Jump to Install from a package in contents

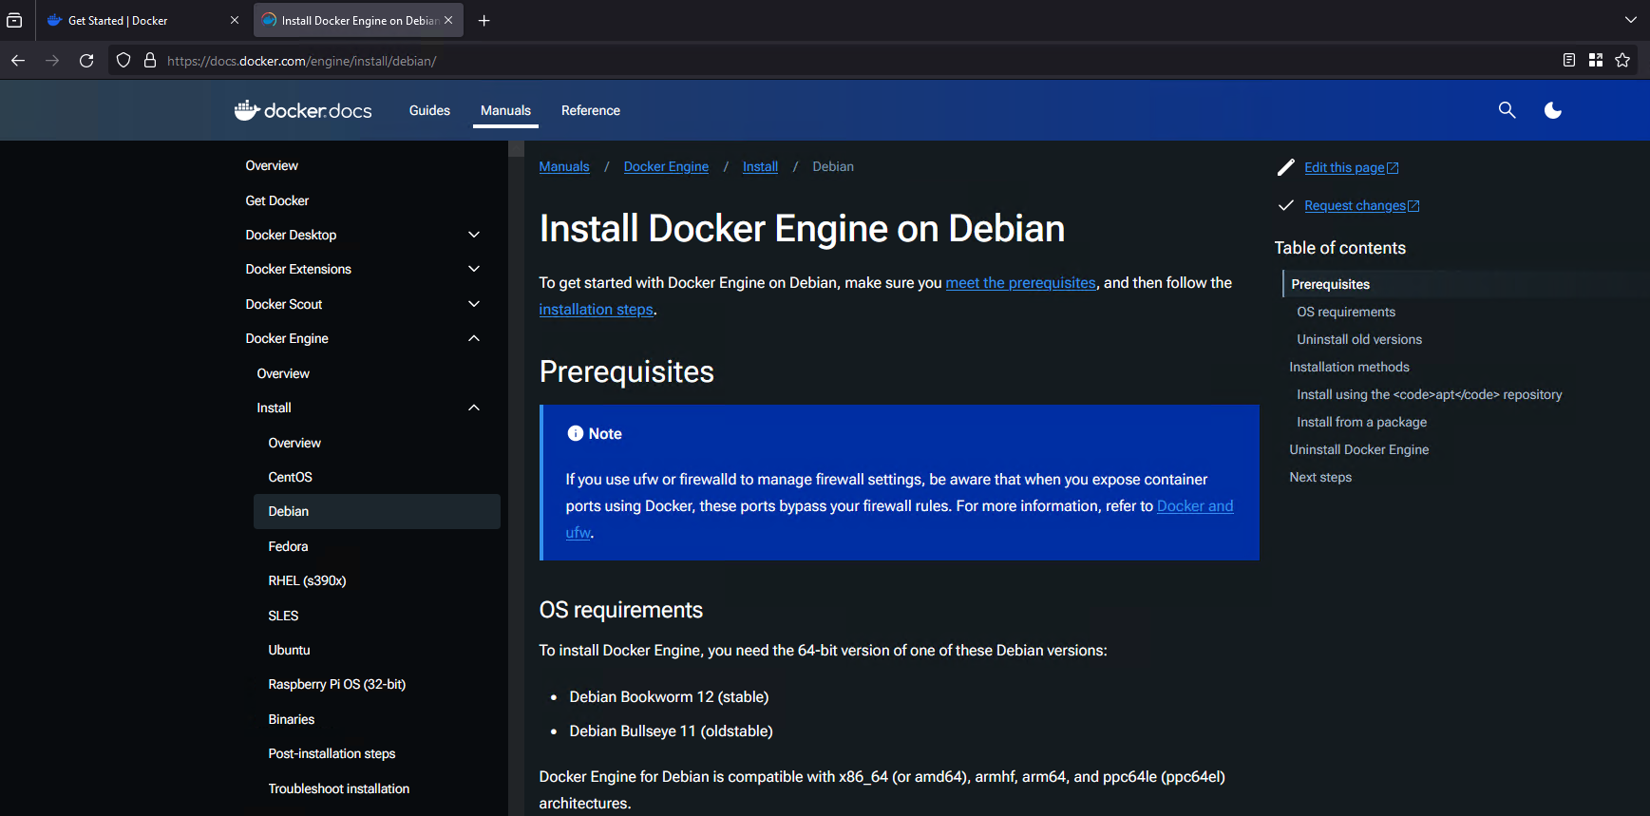[1361, 422]
